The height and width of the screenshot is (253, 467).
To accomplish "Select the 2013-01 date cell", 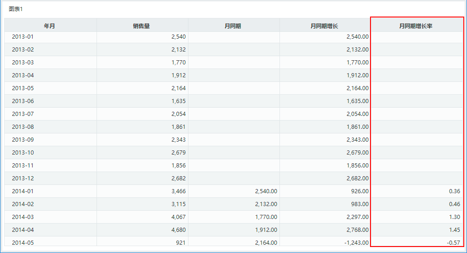I will tap(23, 37).
